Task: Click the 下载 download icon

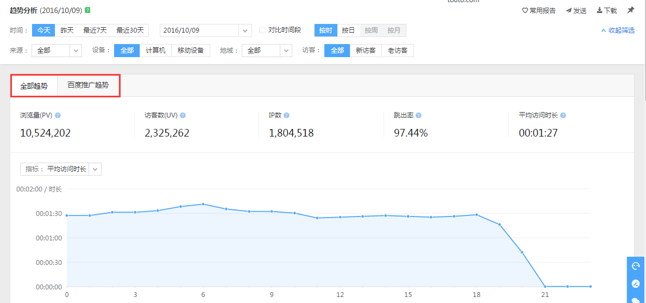Action: [599, 10]
